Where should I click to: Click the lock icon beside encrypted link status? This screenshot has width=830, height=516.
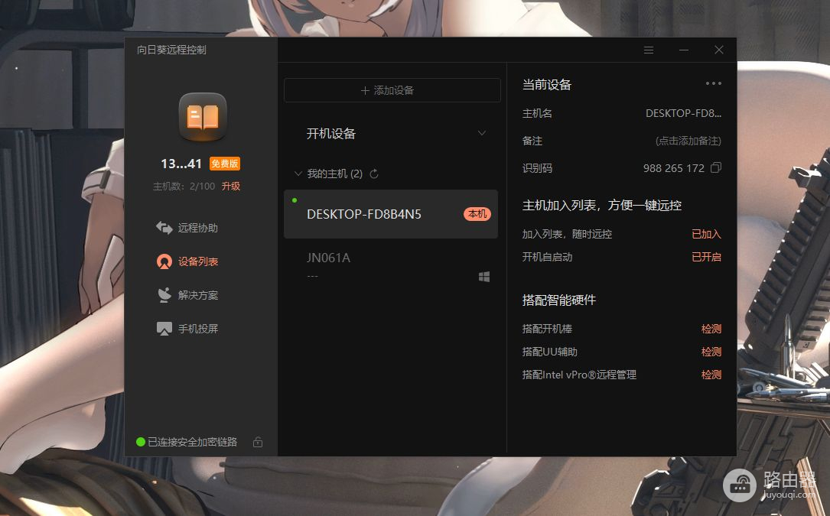258,442
